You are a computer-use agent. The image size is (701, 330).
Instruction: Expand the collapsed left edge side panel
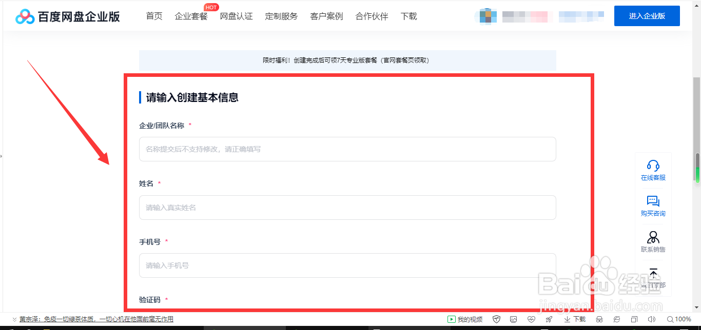coord(2,156)
